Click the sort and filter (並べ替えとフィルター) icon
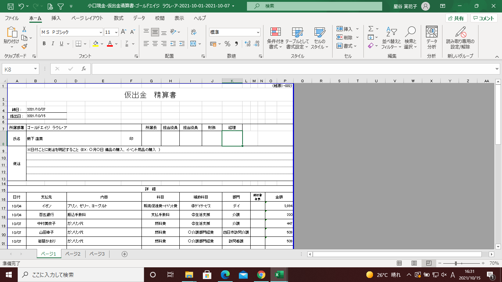502x282 pixels. pyautogui.click(x=391, y=38)
